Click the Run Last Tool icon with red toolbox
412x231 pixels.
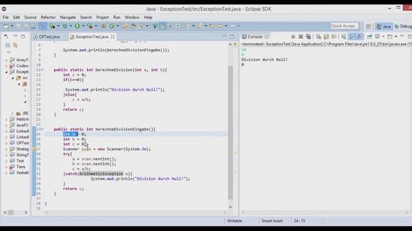pyautogui.click(x=90, y=26)
